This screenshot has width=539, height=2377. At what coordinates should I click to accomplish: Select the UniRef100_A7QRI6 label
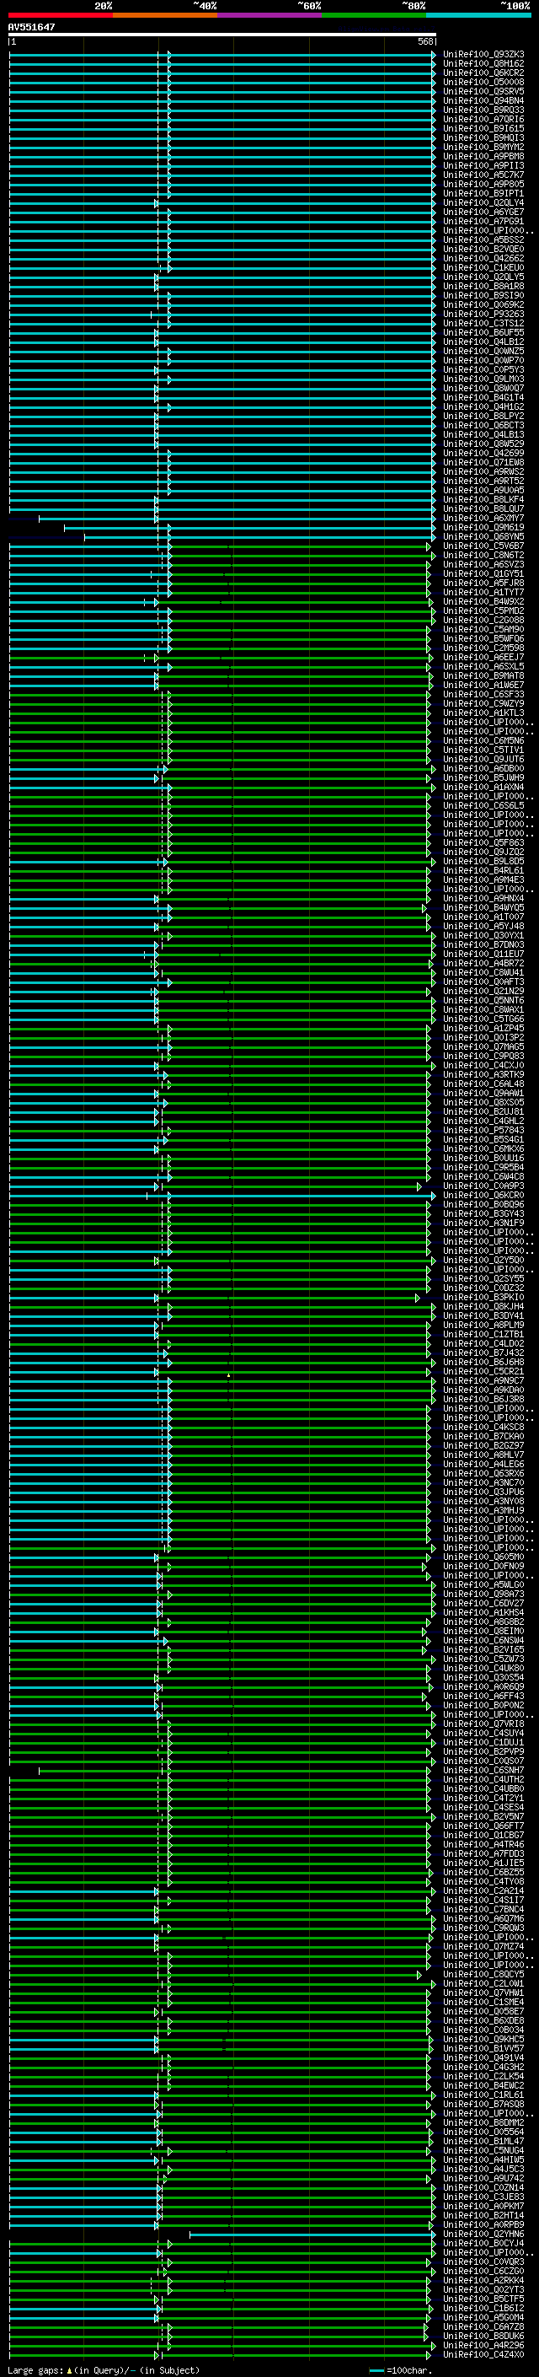pyautogui.click(x=483, y=119)
